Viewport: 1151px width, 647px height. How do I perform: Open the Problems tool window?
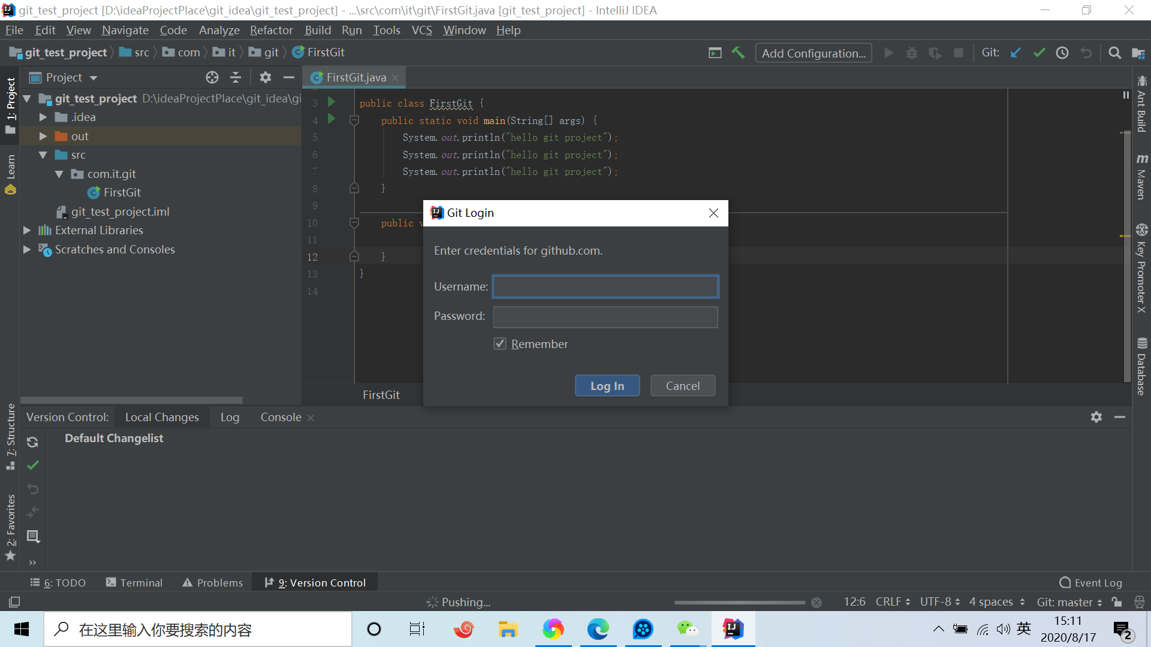coord(213,583)
